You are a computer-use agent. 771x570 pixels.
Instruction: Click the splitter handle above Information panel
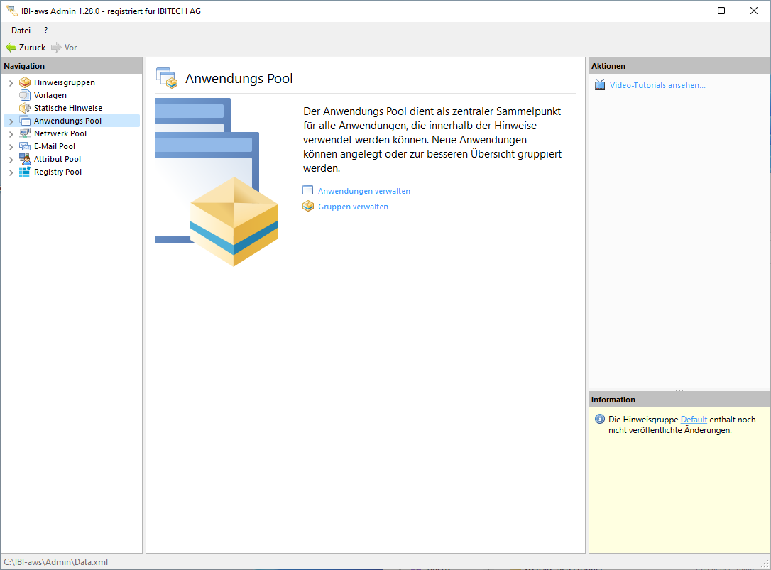click(x=679, y=390)
